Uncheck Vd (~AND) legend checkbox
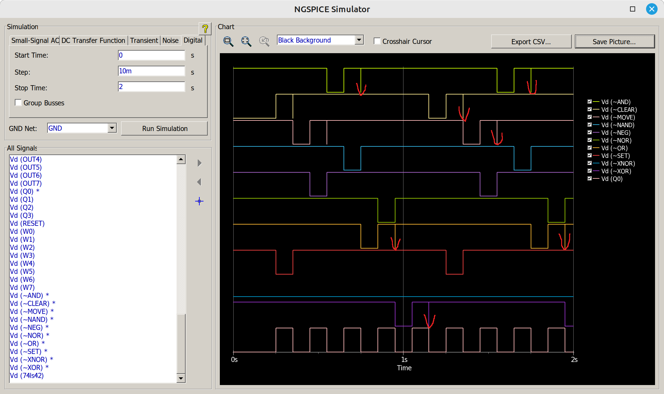 589,102
